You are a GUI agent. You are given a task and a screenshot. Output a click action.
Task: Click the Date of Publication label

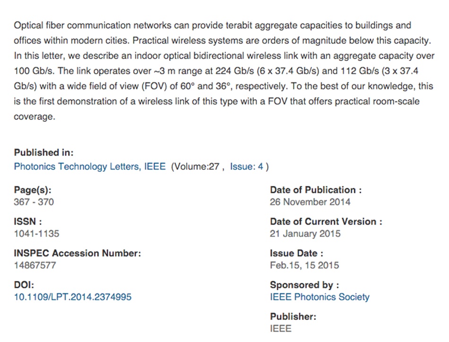[316, 190]
